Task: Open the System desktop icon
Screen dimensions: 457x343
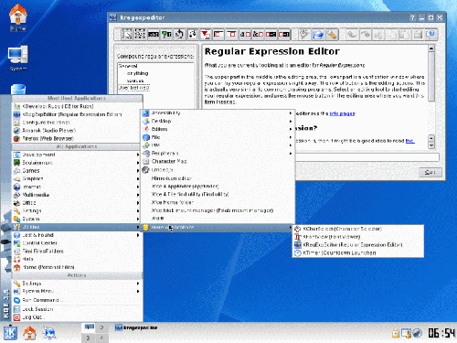Action: (18, 59)
